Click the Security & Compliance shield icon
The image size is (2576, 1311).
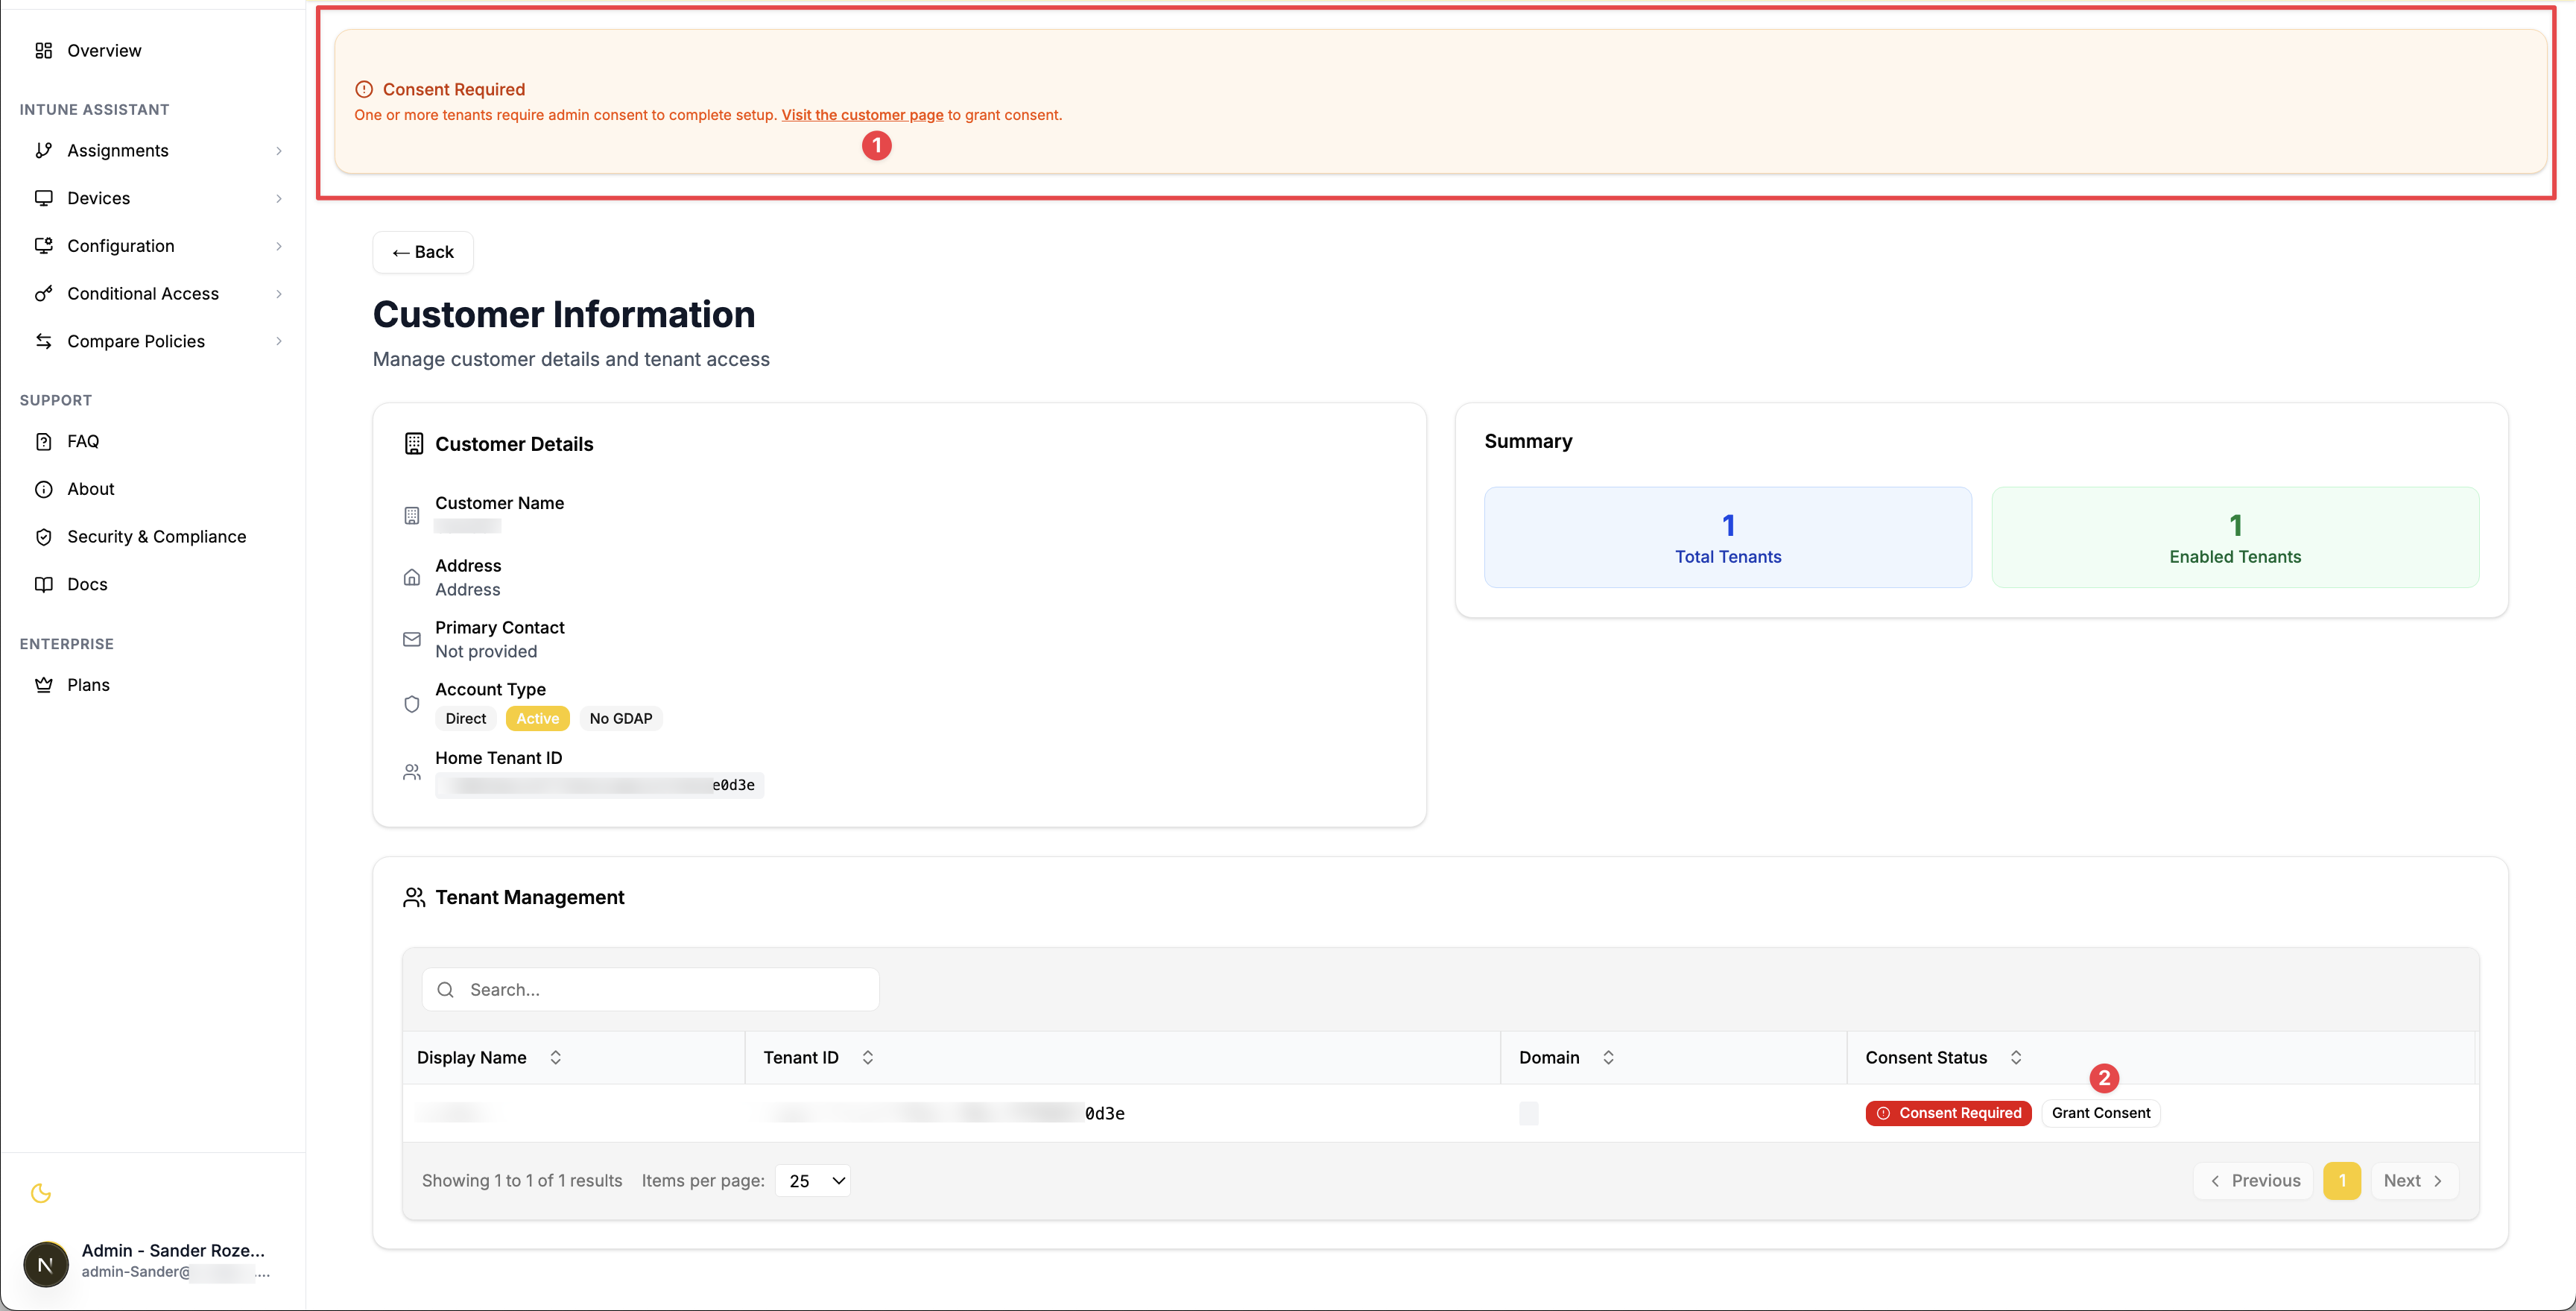(43, 537)
